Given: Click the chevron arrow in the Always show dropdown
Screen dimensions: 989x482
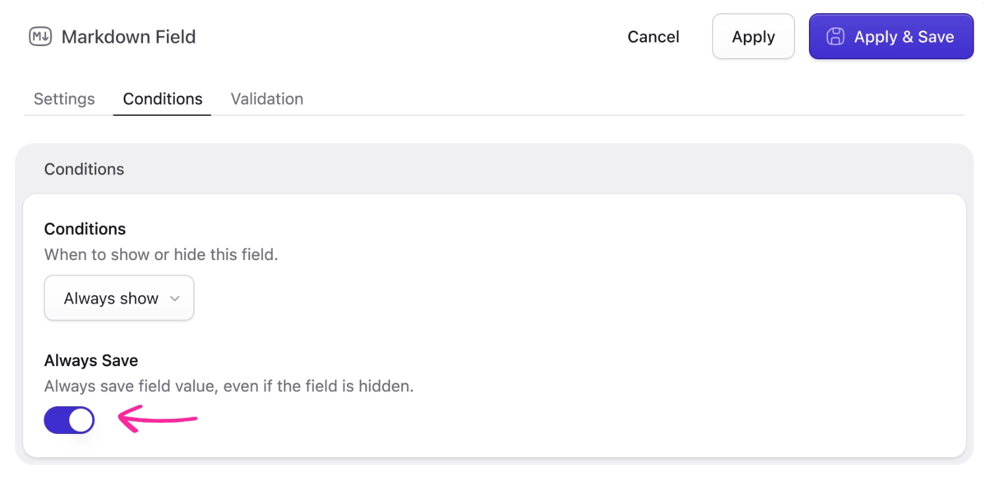Looking at the screenshot, I should pos(175,298).
